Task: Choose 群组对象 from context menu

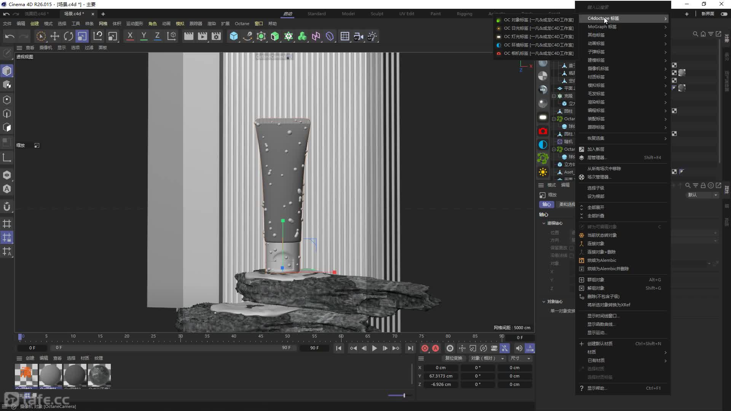Action: [623, 280]
